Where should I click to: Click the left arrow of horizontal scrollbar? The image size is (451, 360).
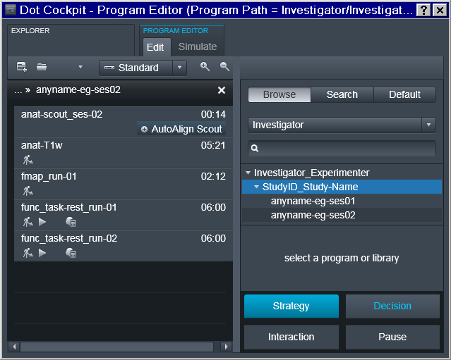click(x=14, y=347)
